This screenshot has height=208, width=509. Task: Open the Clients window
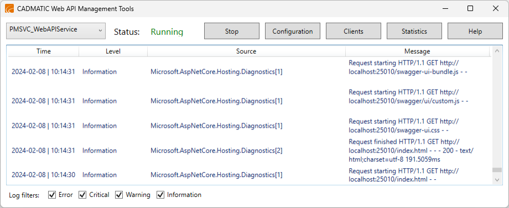click(353, 31)
